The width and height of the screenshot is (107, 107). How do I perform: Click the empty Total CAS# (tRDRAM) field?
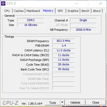click(63, 83)
